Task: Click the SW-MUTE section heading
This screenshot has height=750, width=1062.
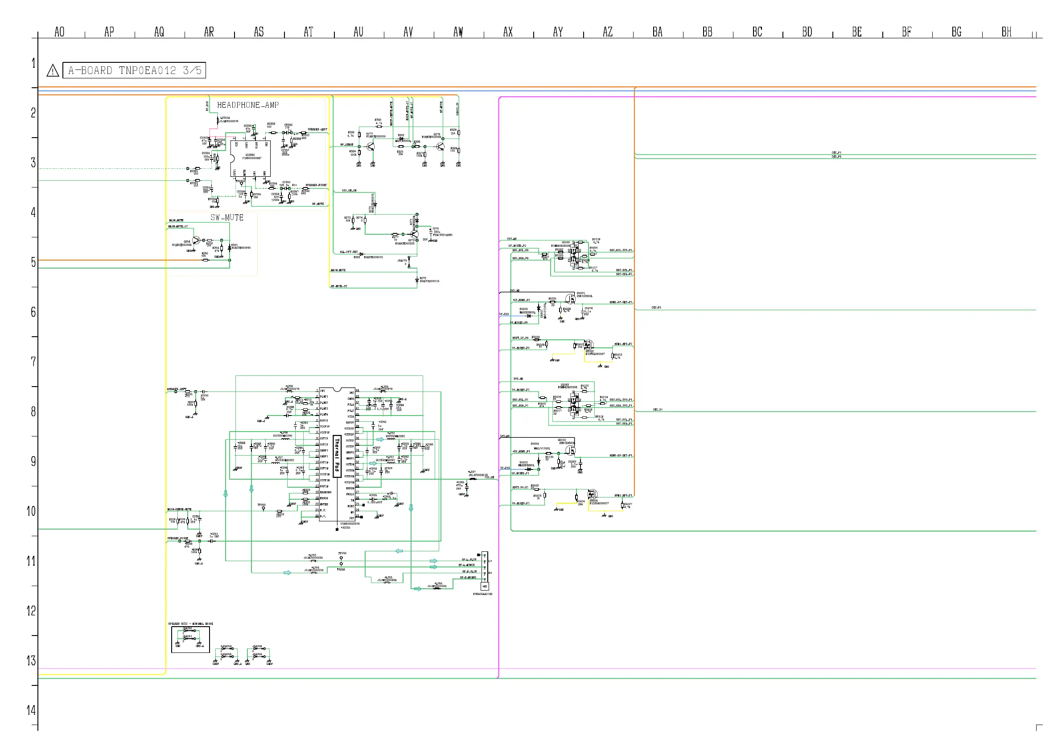Action: click(x=226, y=218)
